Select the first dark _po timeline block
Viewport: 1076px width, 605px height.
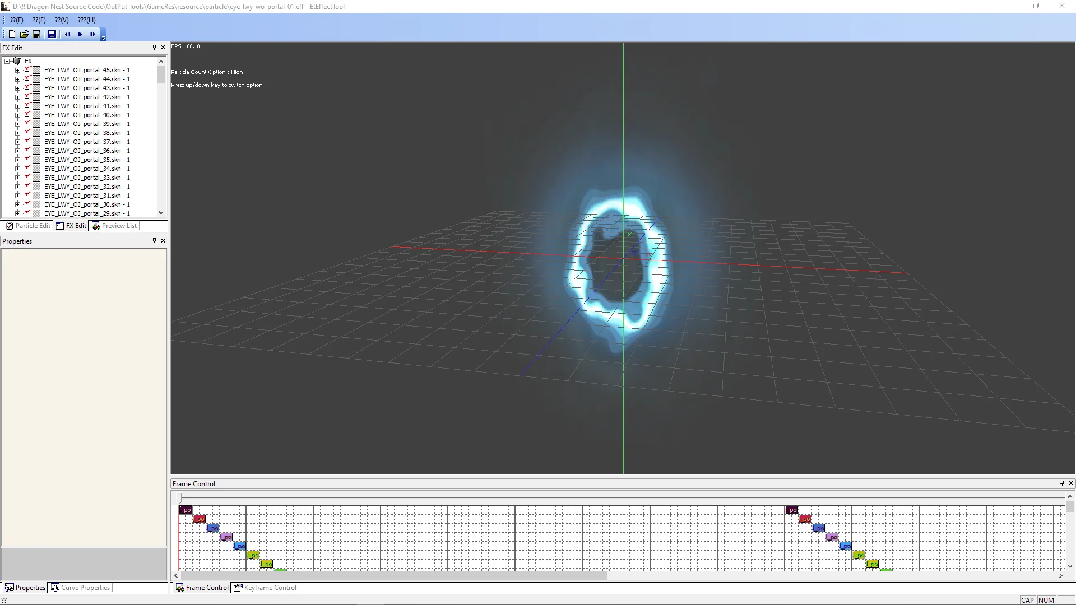[x=186, y=510]
